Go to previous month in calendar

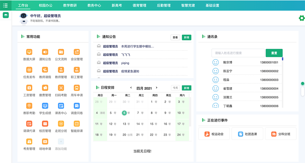(x=131, y=88)
